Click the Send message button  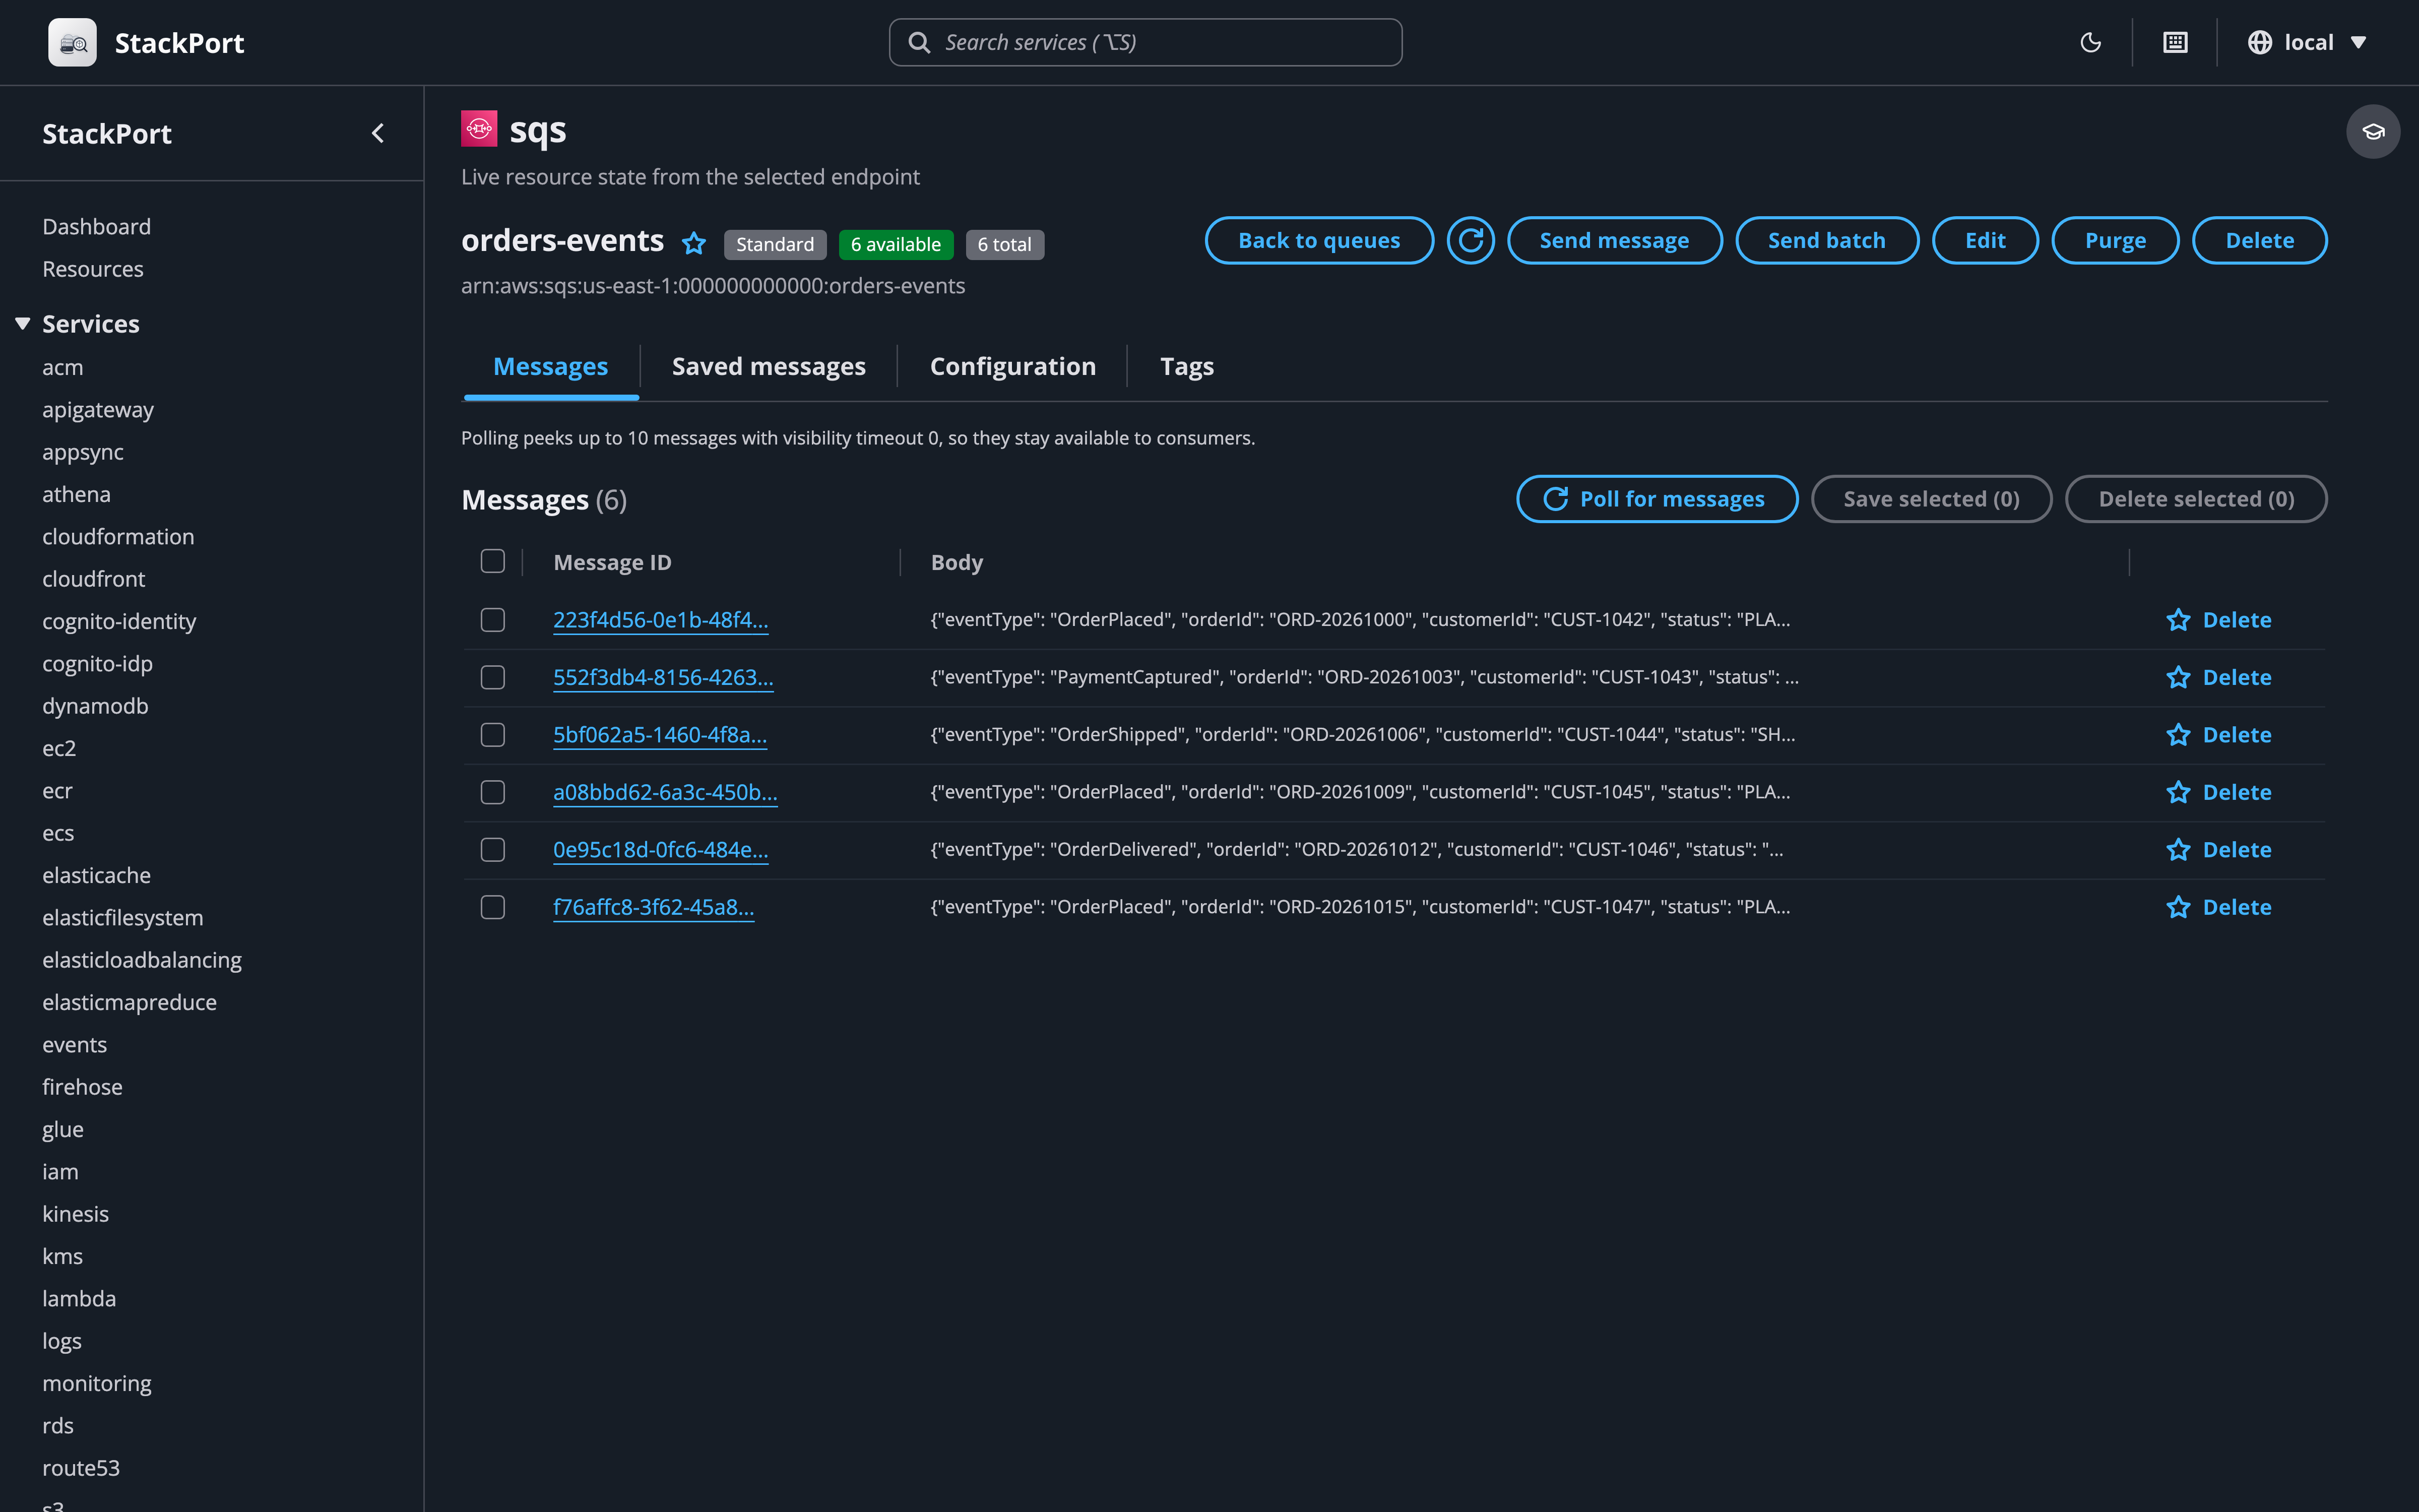1614,240
